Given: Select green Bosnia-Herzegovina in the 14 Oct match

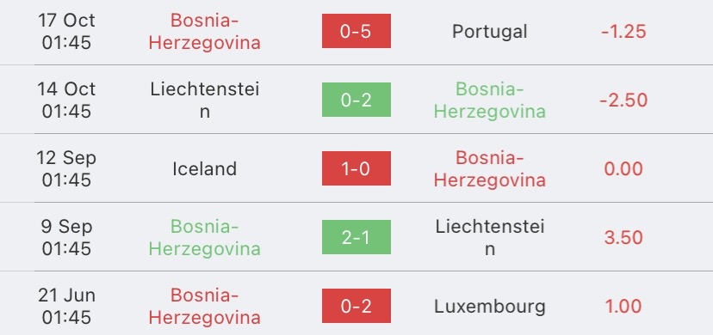Looking at the screenshot, I should click(490, 100).
